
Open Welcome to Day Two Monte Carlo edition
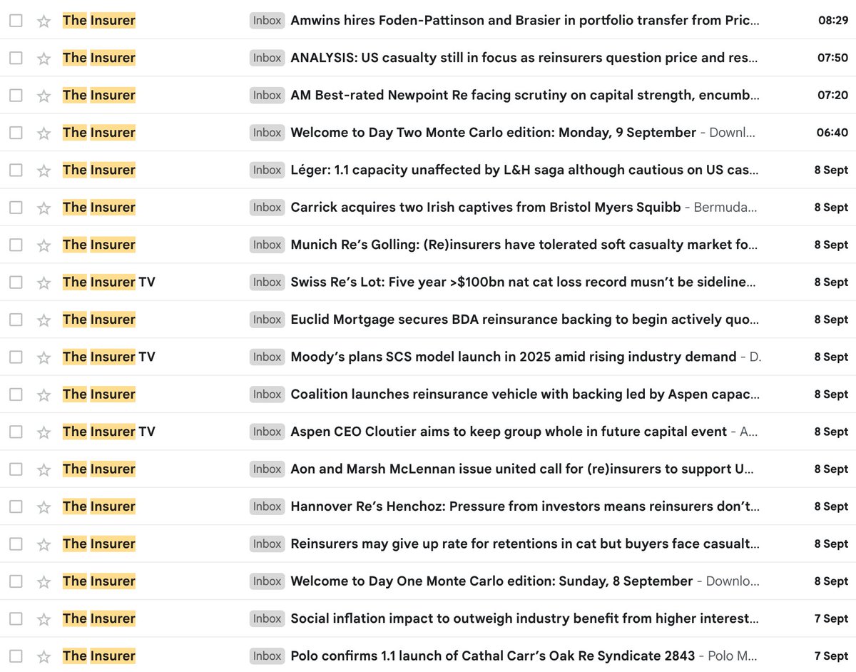(494, 133)
